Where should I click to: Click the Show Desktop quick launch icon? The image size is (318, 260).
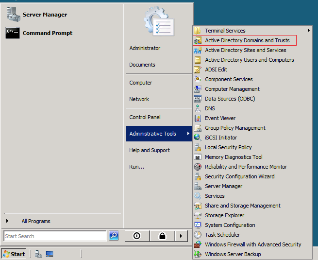tap(50, 254)
